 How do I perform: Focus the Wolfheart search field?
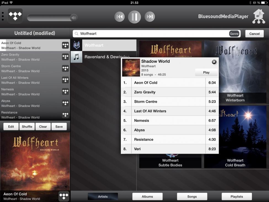156,34
